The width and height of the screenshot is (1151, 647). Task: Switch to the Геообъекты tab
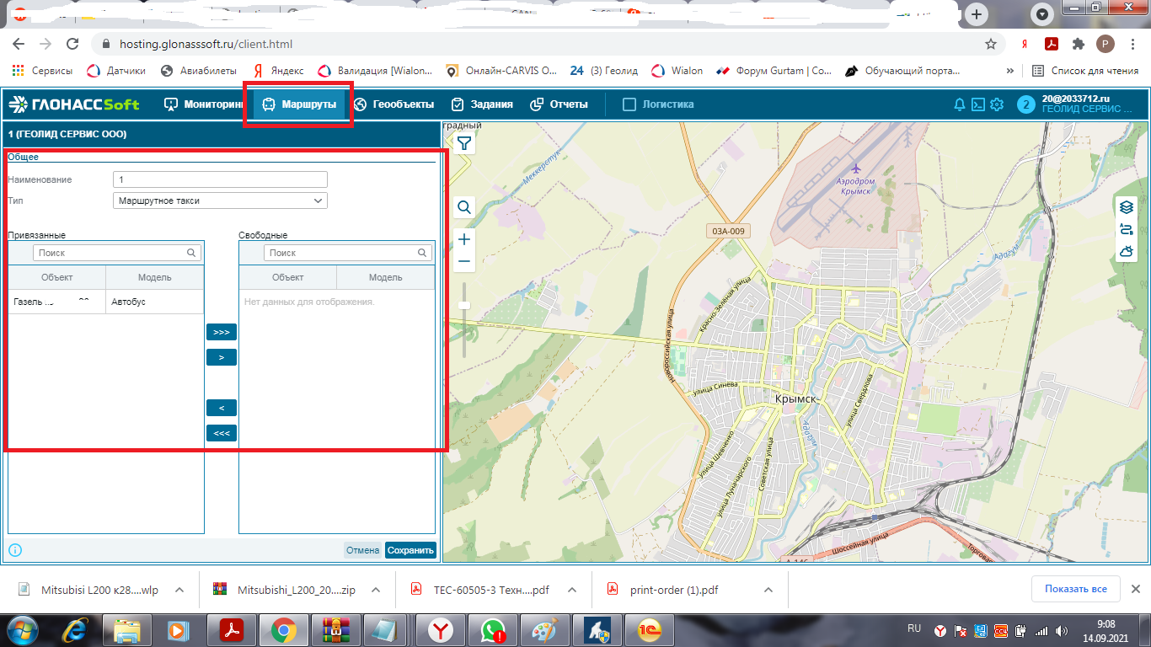(393, 104)
